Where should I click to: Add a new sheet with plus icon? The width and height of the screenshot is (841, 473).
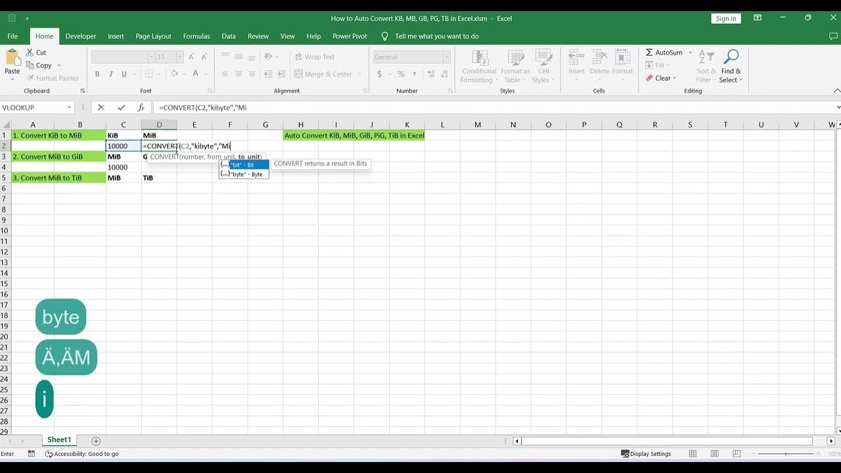(x=96, y=441)
